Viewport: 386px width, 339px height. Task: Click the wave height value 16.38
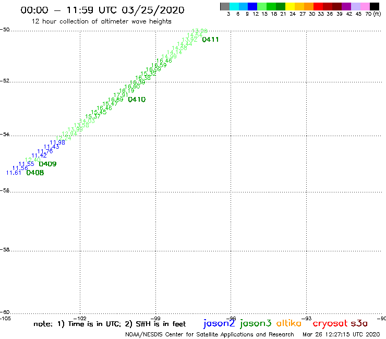click(x=143, y=78)
